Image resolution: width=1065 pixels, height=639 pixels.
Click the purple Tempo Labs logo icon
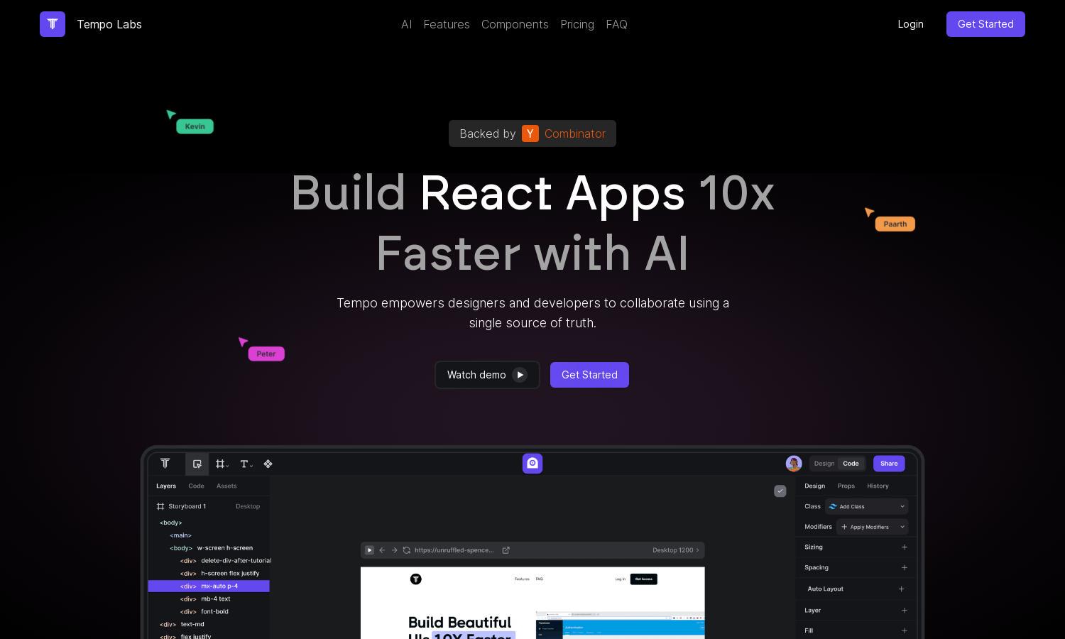click(53, 24)
